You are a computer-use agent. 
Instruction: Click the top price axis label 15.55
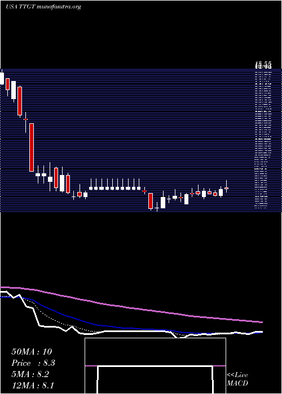[x=263, y=65]
